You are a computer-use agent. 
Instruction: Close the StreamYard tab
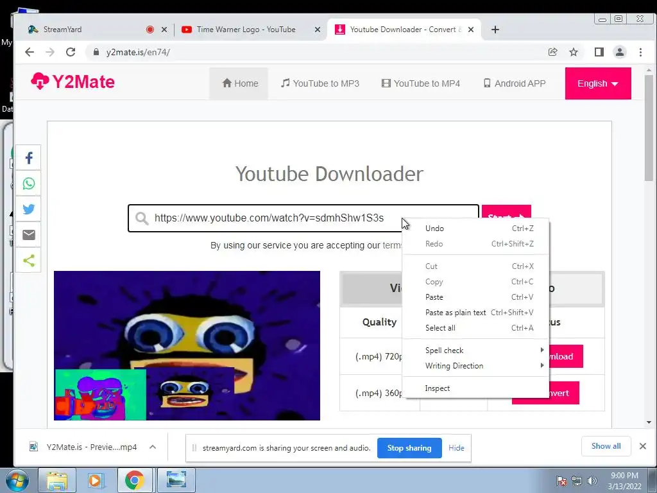pos(164,30)
